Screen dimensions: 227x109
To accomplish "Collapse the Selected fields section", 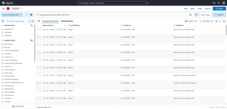I will tap(2, 25).
